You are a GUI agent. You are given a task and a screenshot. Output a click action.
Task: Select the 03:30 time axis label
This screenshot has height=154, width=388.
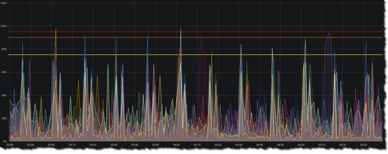114,144
